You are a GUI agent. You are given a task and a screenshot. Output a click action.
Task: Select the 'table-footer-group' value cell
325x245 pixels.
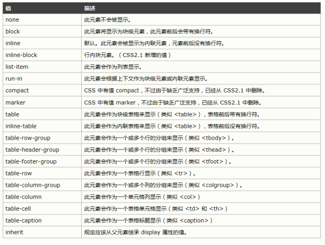pyautogui.click(x=42, y=161)
